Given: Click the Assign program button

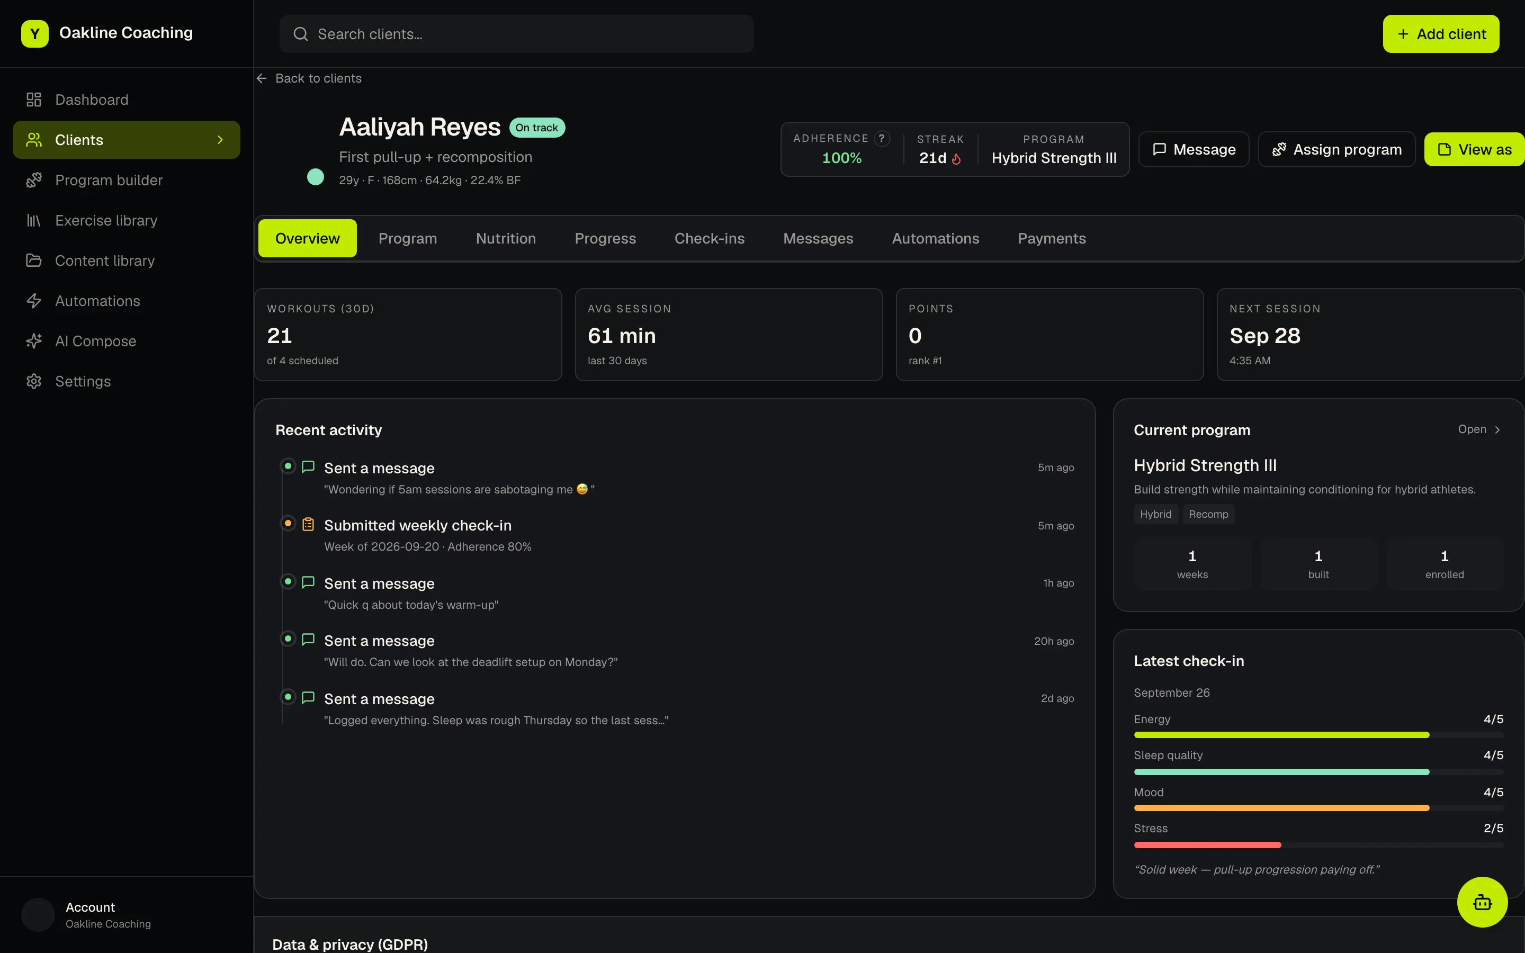Looking at the screenshot, I should tap(1336, 149).
